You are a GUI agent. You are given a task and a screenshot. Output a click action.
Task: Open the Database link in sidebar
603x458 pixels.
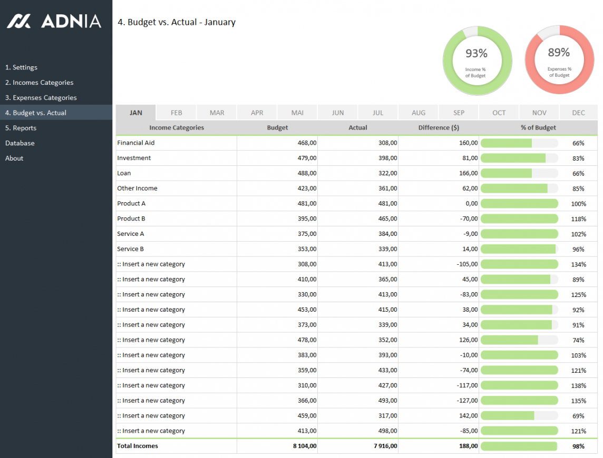[20, 143]
